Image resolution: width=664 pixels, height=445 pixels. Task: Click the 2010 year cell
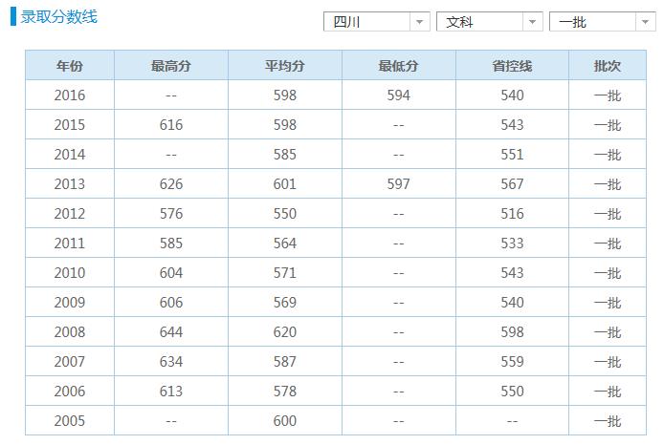(70, 273)
